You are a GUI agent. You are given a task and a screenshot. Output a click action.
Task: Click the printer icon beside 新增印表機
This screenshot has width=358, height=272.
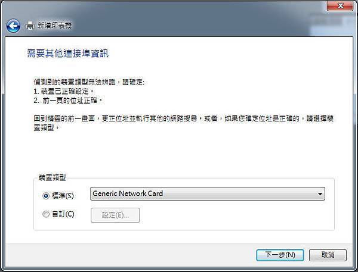tap(30, 25)
